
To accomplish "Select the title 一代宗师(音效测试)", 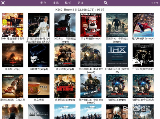I will (143, 69).
